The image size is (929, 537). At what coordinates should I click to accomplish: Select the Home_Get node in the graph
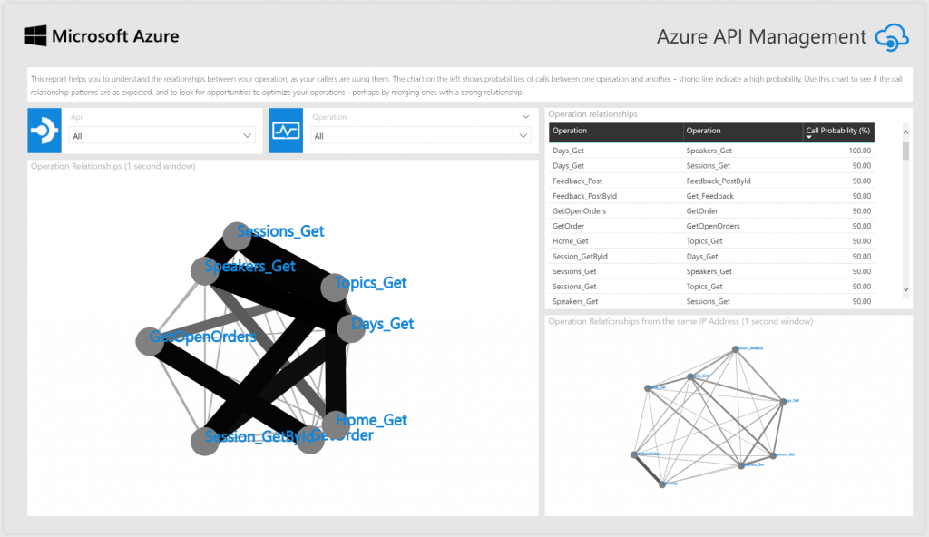pos(336,425)
